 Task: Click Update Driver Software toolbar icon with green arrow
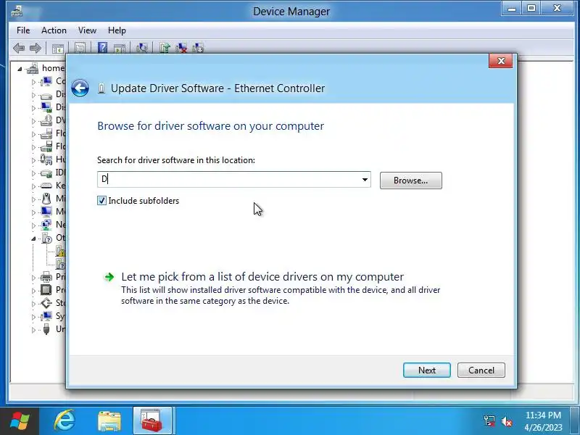(x=165, y=48)
